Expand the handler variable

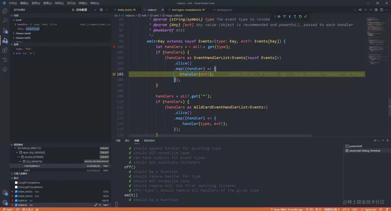(16, 24)
